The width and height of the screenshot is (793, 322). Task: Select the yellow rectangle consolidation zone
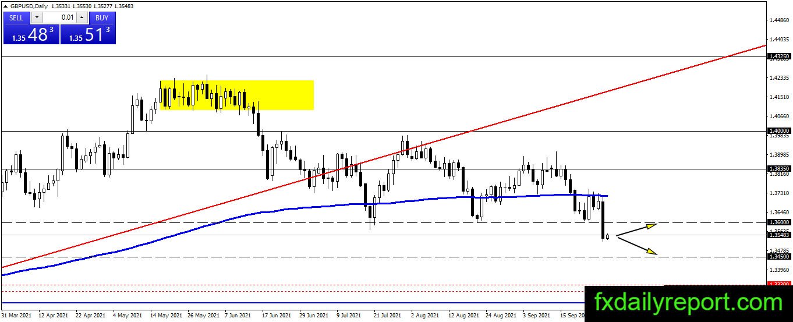(237, 95)
